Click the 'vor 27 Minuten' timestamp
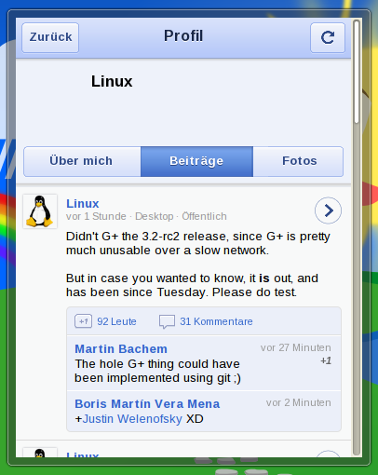 296,347
